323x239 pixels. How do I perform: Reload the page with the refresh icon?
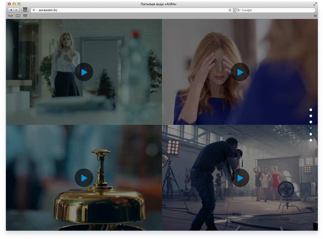230,10
